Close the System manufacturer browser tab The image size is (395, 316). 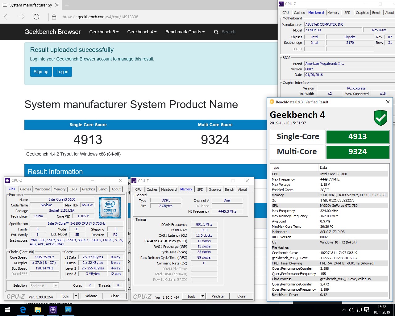click(57, 5)
